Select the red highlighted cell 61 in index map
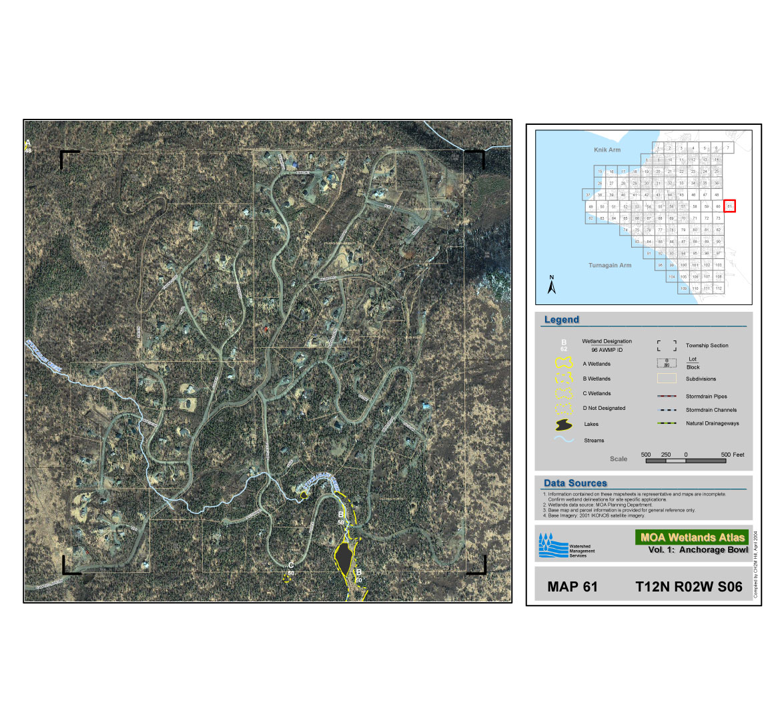The height and width of the screenshot is (711, 776). [x=729, y=206]
